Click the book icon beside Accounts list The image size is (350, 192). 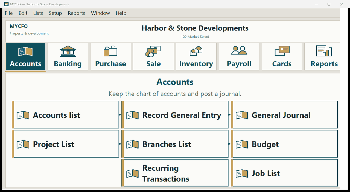click(x=23, y=115)
